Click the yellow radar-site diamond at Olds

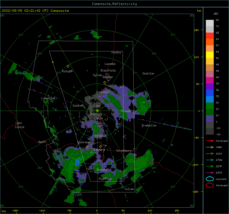97,111
